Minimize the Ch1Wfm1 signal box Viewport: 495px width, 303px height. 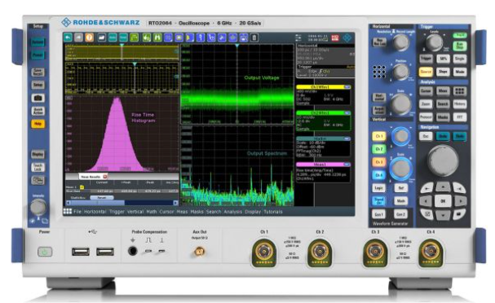347,86
